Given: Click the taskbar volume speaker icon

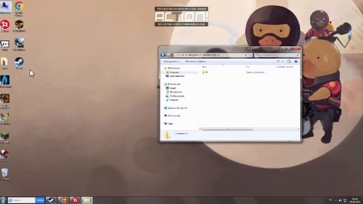Looking at the screenshot, I should (x=340, y=201).
